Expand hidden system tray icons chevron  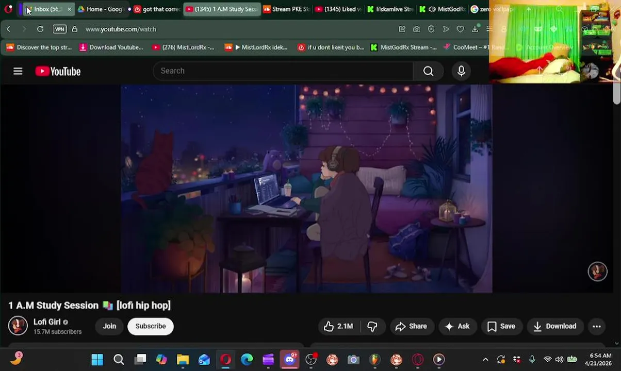pyautogui.click(x=485, y=360)
